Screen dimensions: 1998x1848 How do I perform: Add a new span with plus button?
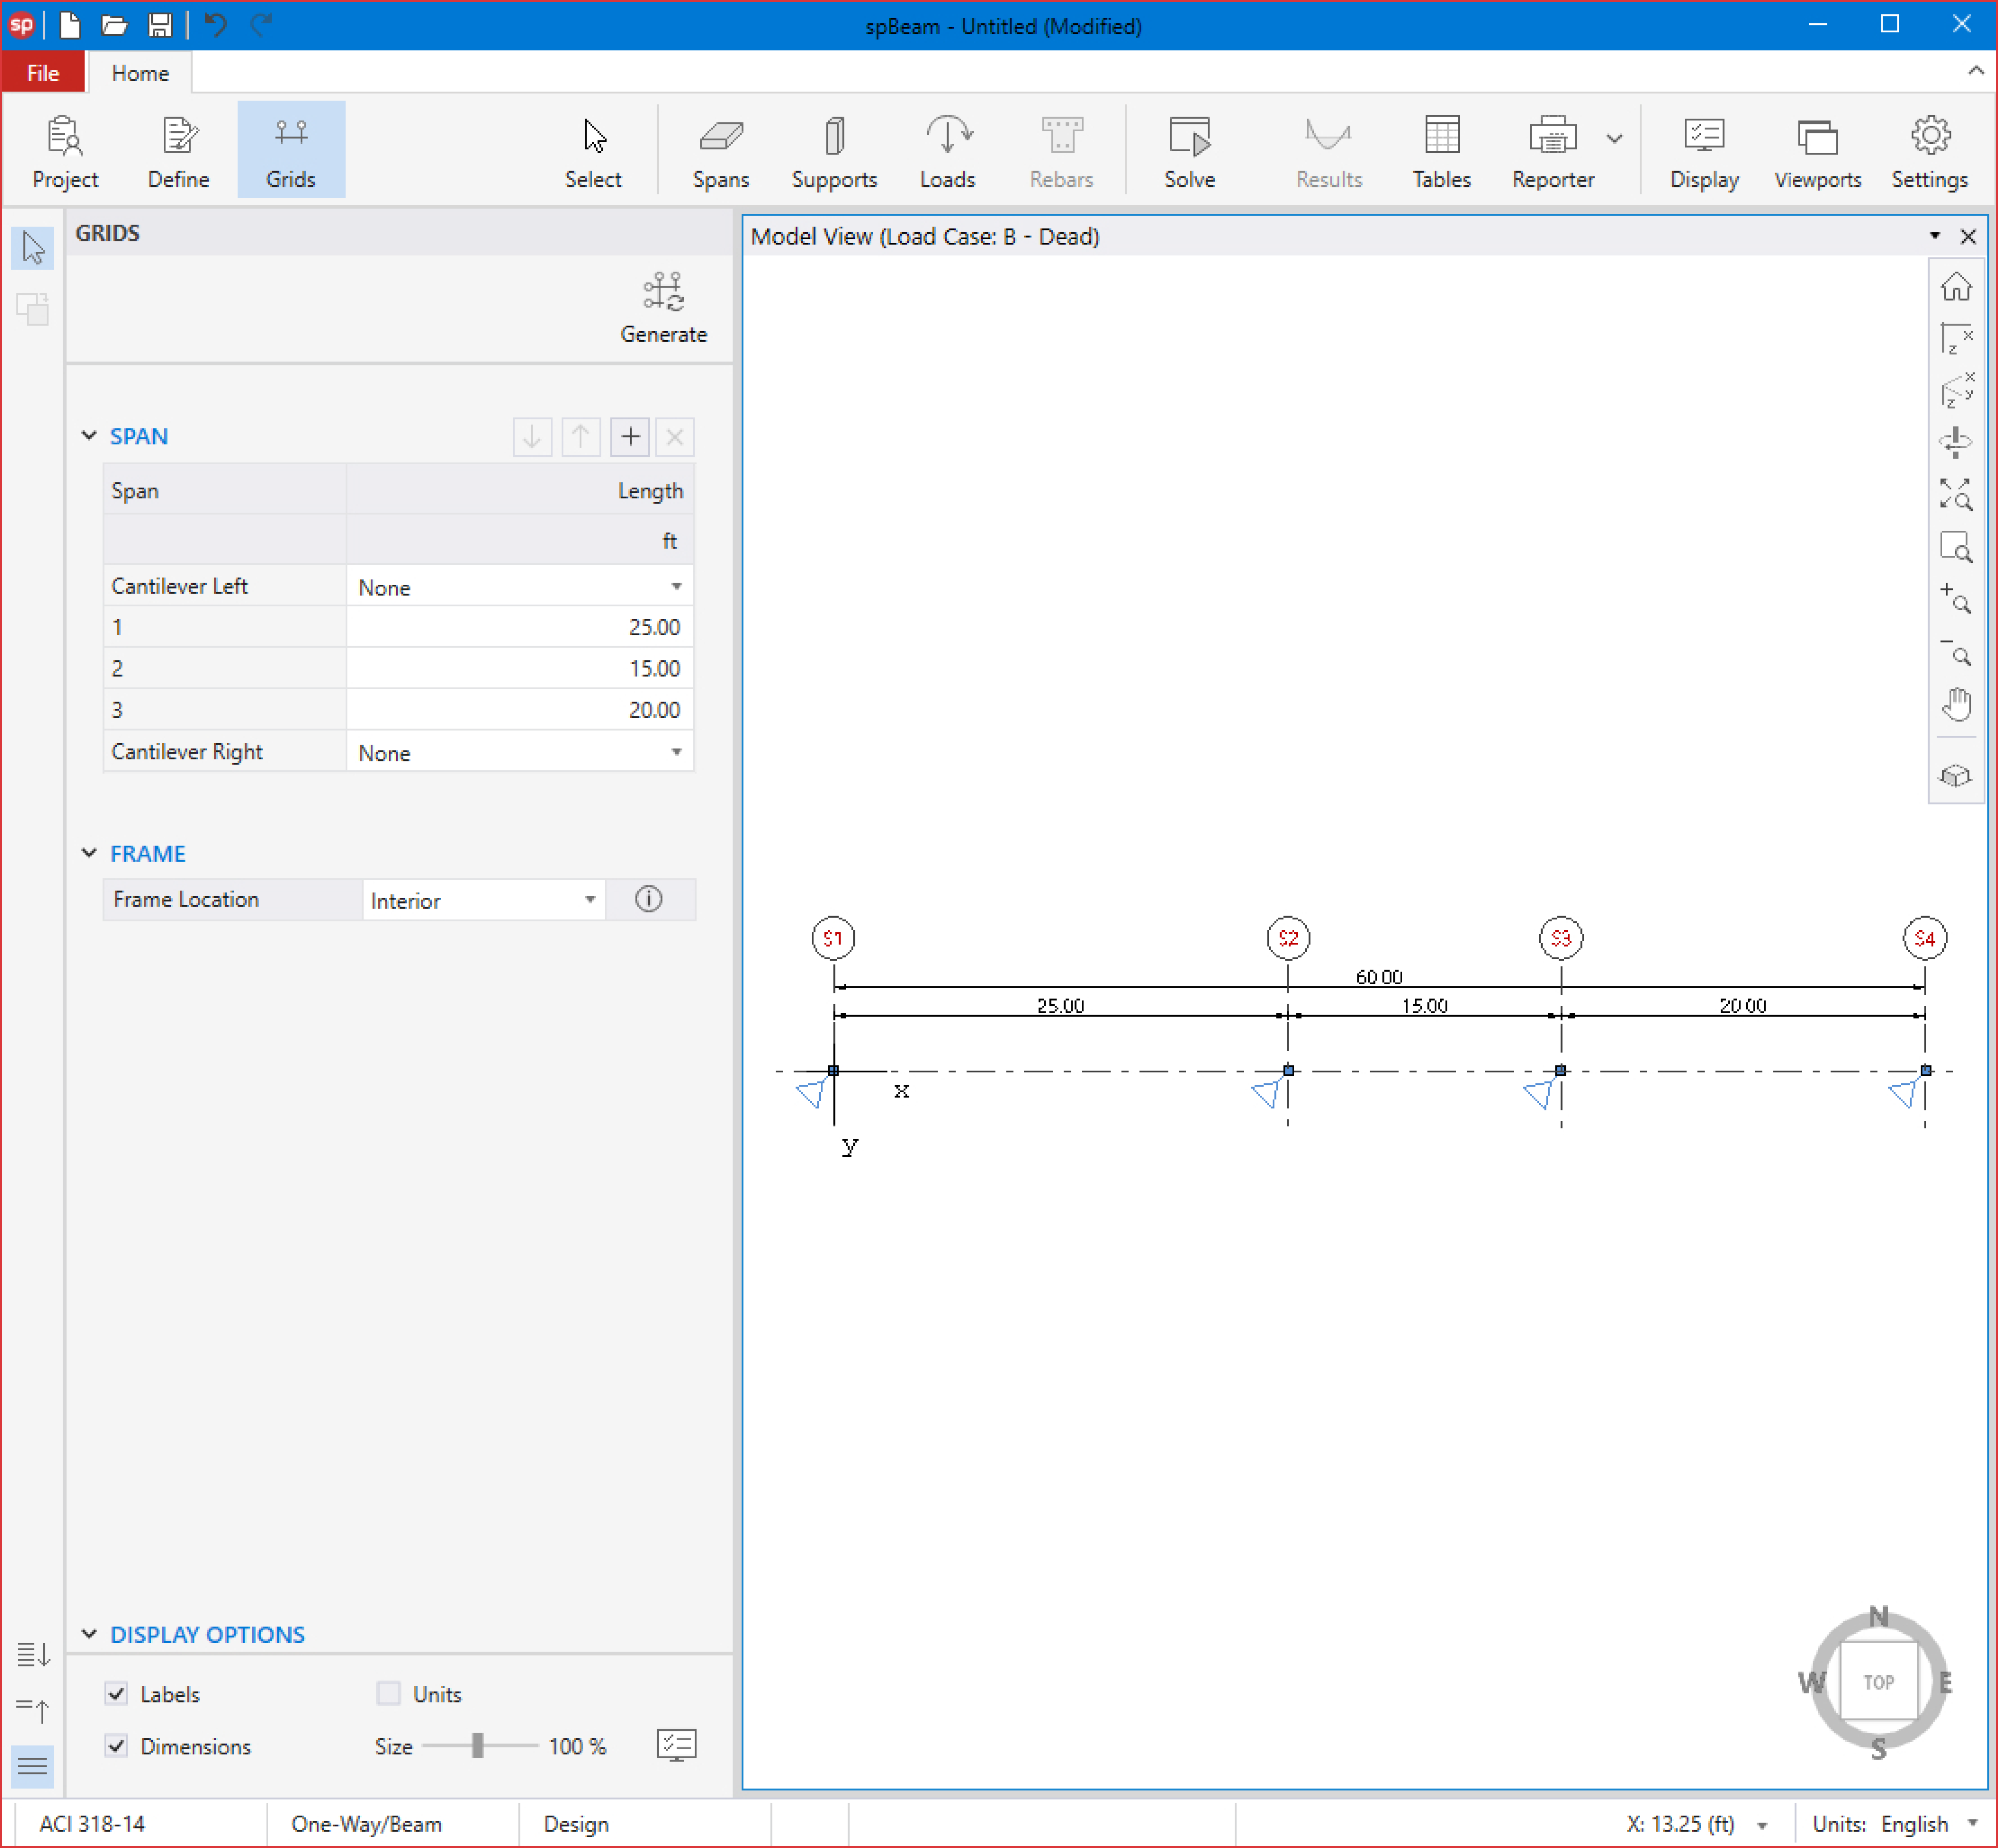pos(629,437)
